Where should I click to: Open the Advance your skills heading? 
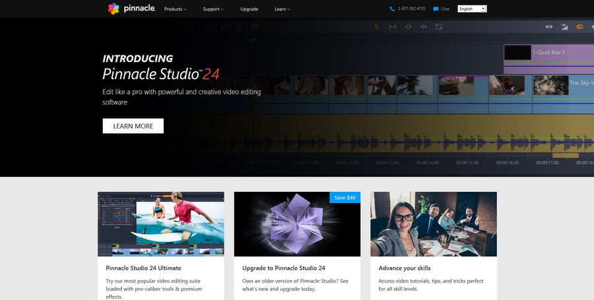pyautogui.click(x=405, y=268)
